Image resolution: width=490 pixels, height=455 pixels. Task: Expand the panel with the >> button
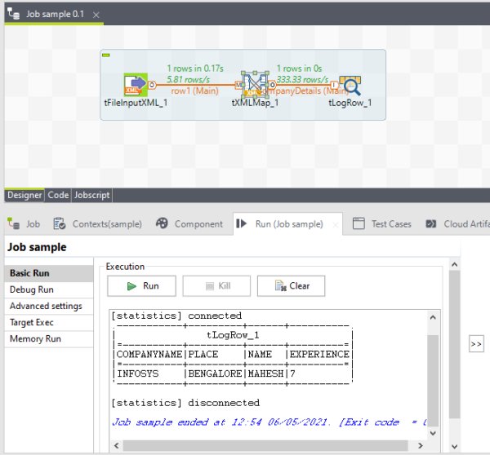click(x=477, y=344)
